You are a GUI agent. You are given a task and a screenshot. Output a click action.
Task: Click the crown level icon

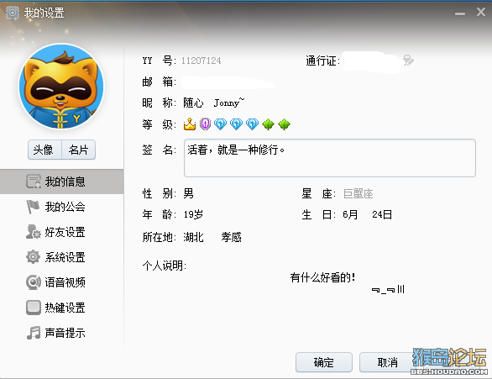[x=190, y=124]
